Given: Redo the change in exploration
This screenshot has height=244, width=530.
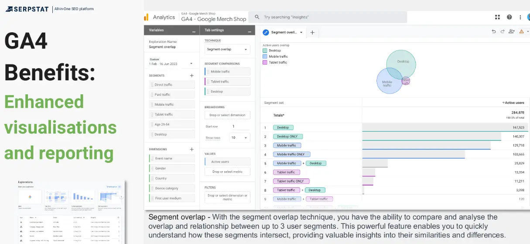Looking at the screenshot, I should [502, 31].
